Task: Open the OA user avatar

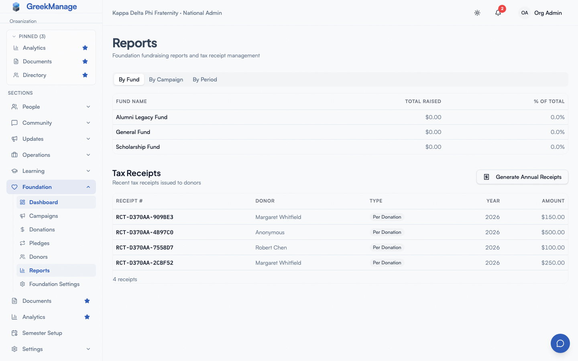Action: [525, 13]
